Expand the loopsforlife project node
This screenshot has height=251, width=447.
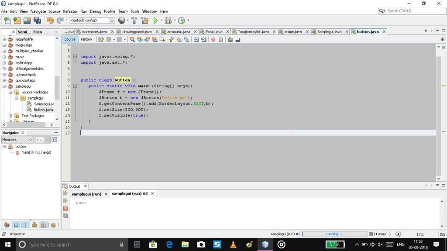[x=4, y=39]
